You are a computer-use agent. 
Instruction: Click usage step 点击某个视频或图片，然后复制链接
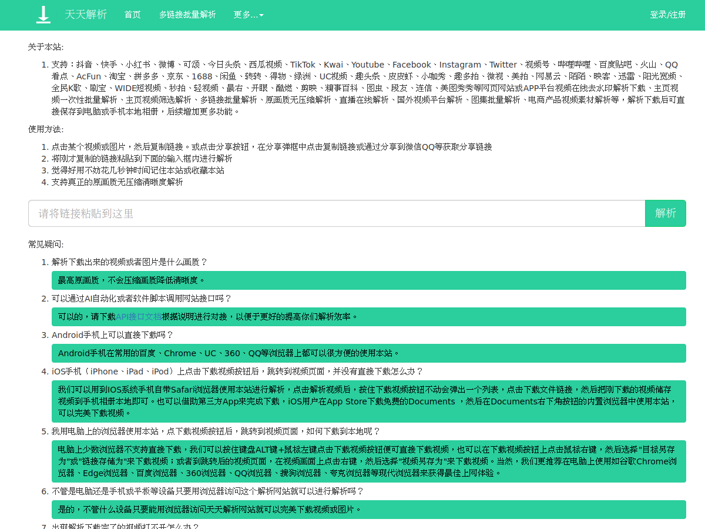point(272,147)
